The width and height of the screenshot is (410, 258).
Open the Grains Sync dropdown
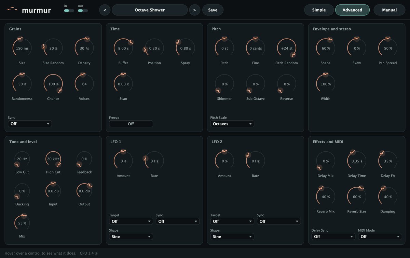30,124
